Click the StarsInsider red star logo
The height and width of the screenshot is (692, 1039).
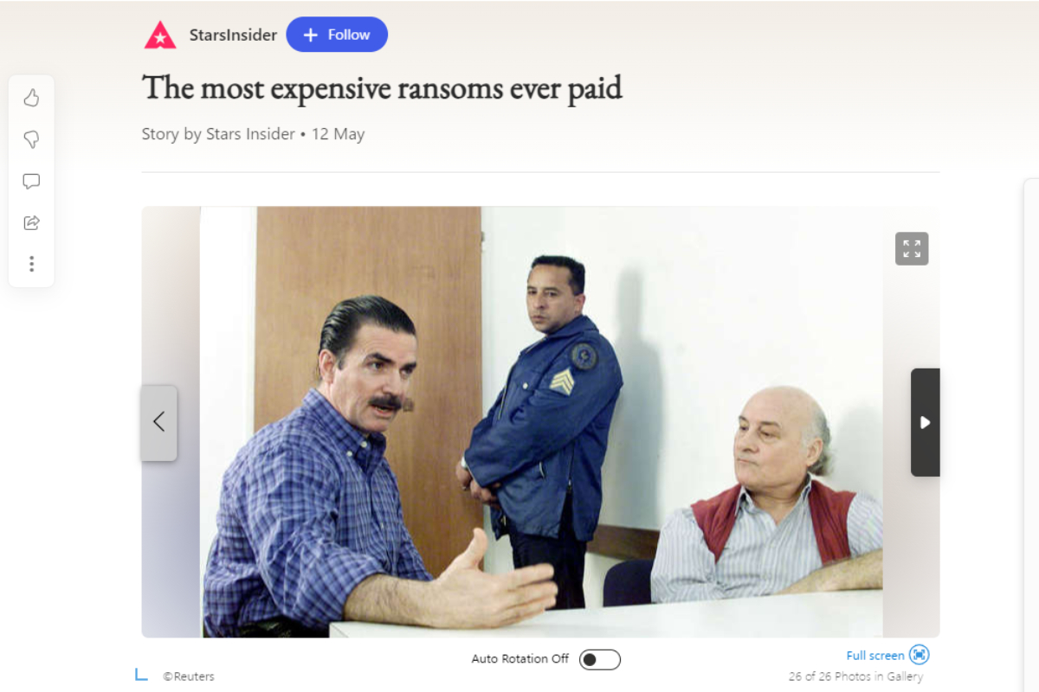(x=160, y=35)
